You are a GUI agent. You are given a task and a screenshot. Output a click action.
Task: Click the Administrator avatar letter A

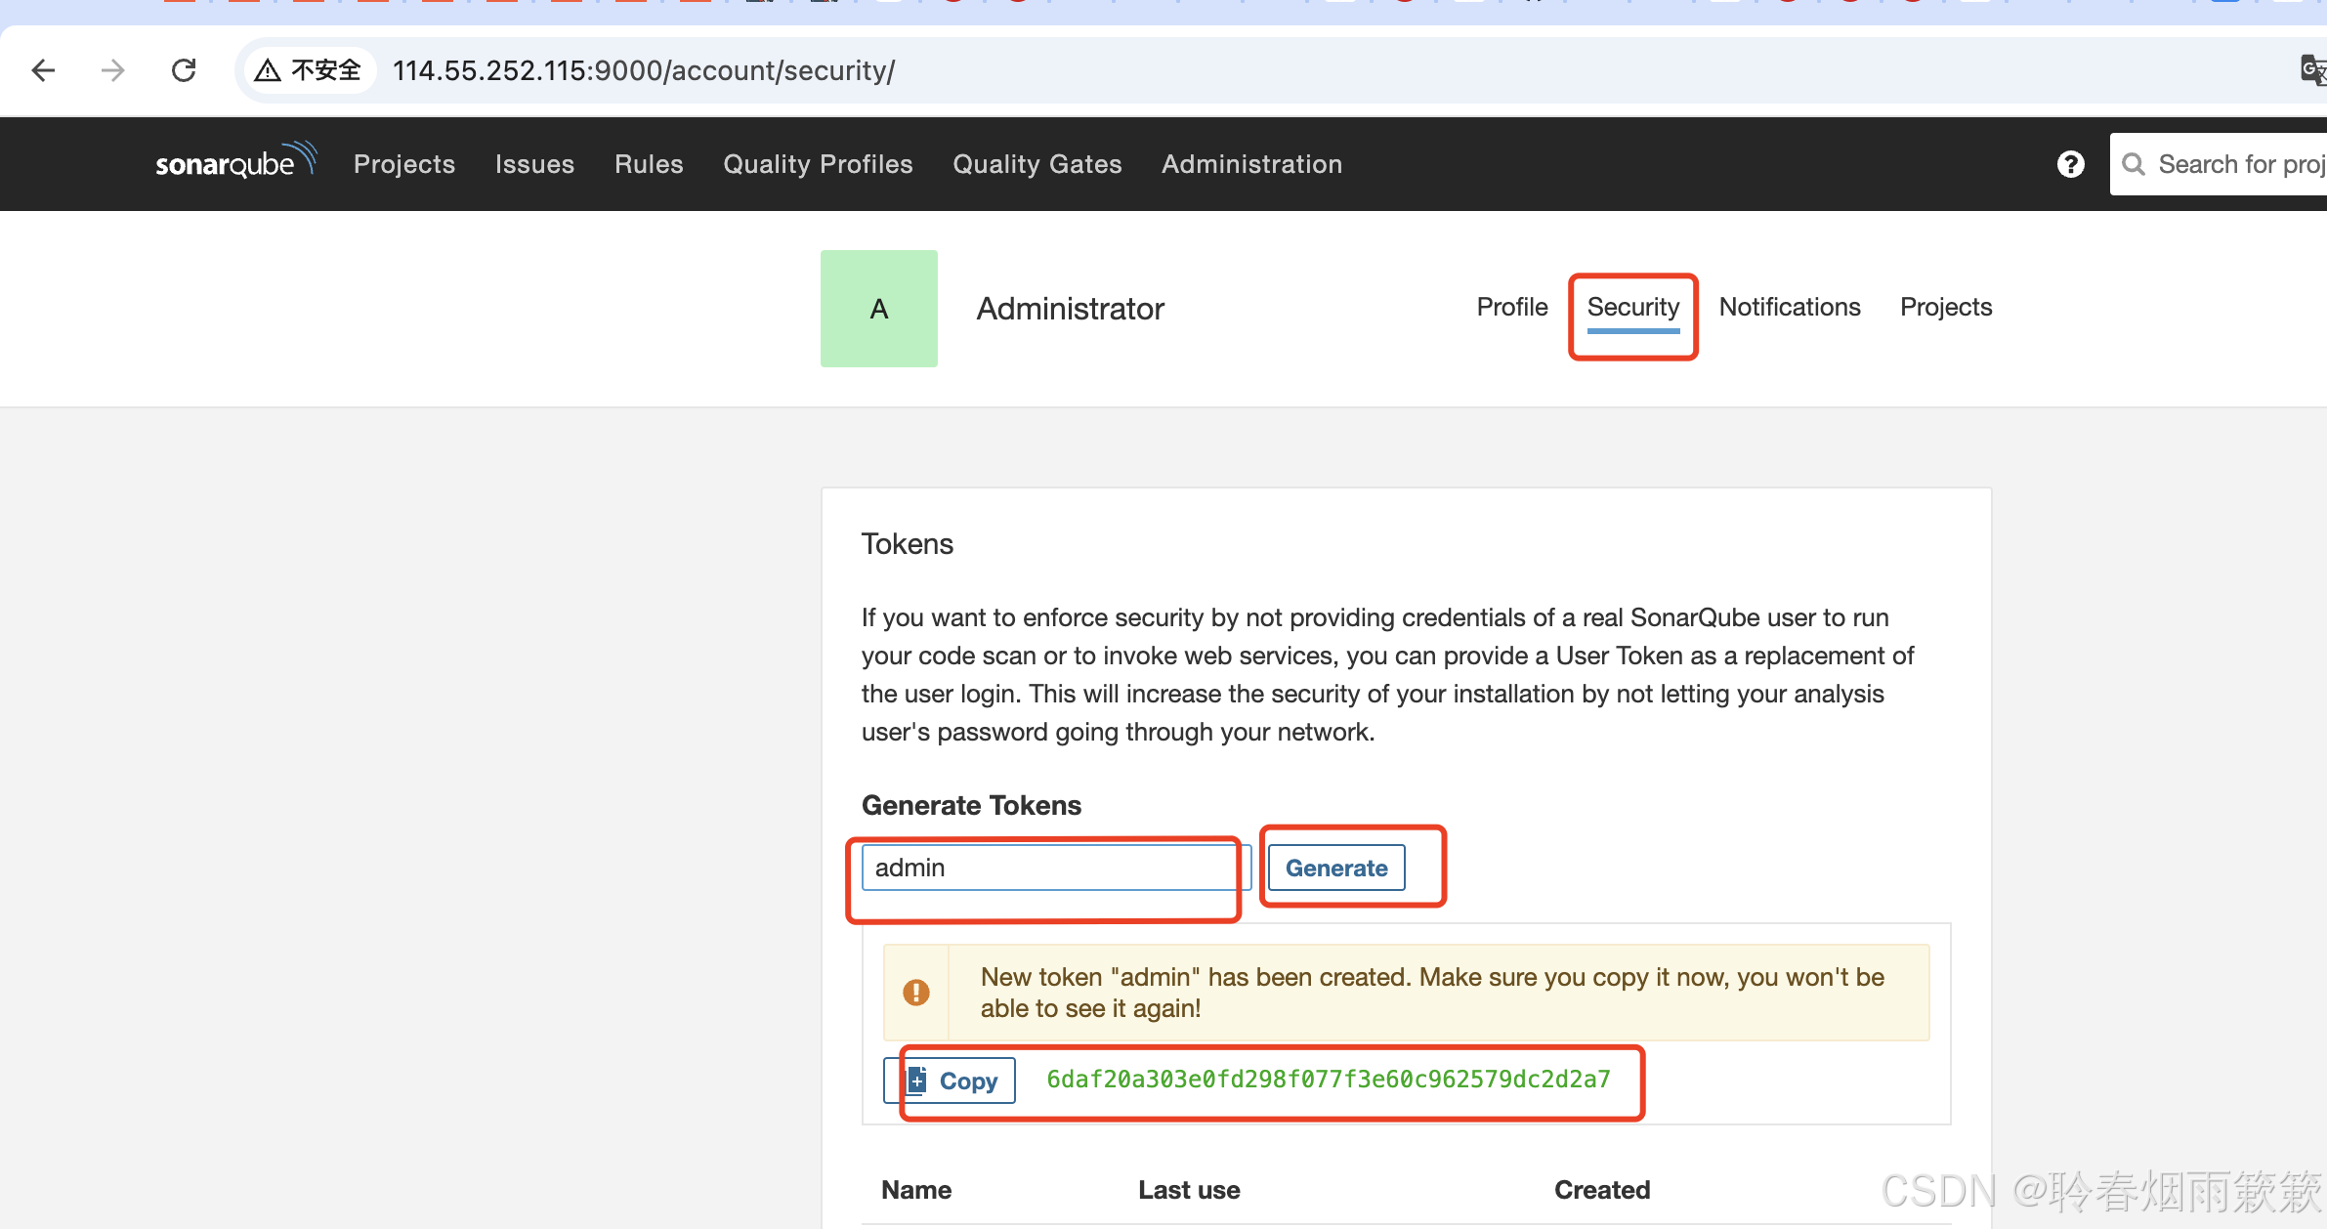coord(878,309)
